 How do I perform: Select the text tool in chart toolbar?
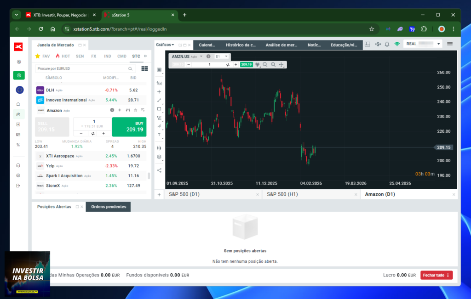pos(159,135)
